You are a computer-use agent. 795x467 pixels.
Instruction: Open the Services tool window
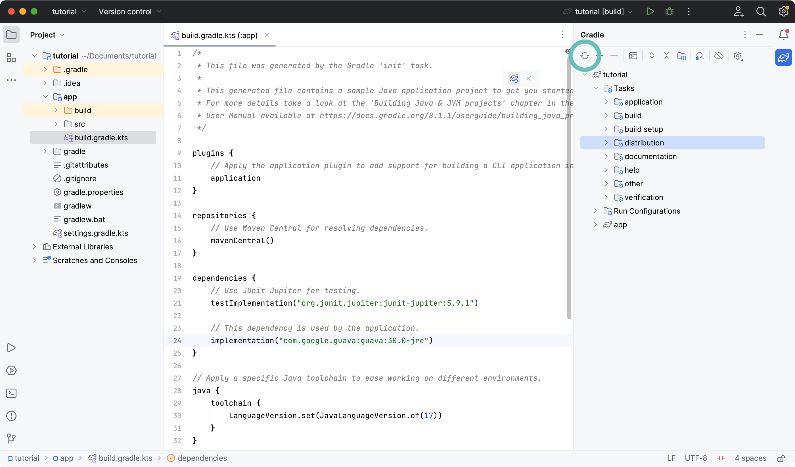[x=11, y=370]
